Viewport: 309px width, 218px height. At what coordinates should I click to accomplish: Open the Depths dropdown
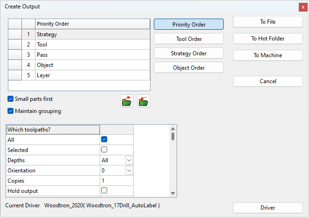coord(129,160)
